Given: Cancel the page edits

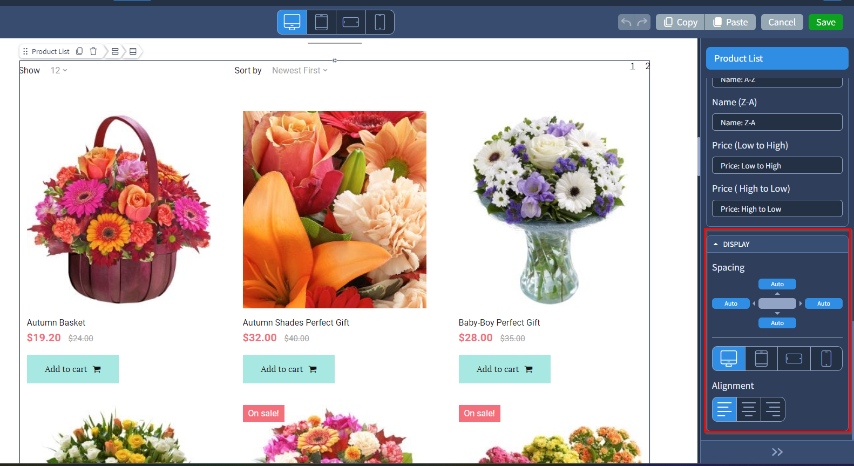Looking at the screenshot, I should tap(782, 22).
